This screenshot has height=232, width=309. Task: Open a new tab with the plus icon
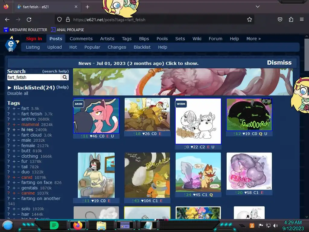click(x=87, y=7)
